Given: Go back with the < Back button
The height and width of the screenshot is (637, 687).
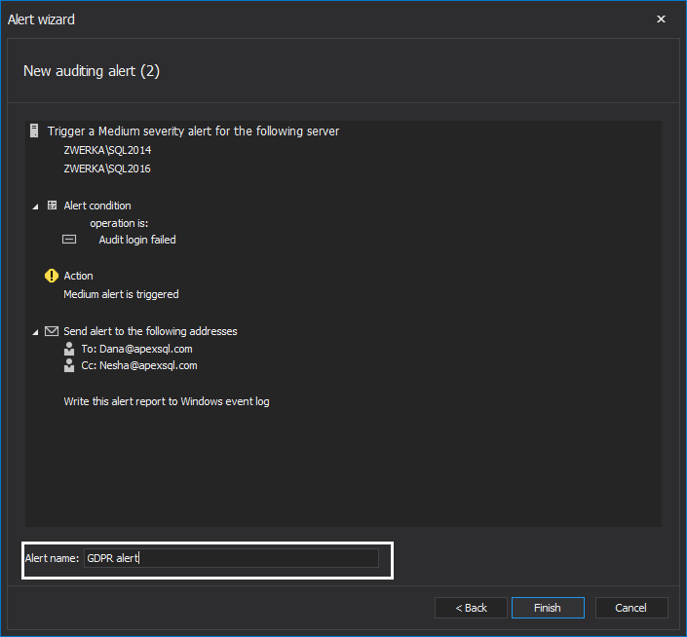Looking at the screenshot, I should (x=471, y=608).
